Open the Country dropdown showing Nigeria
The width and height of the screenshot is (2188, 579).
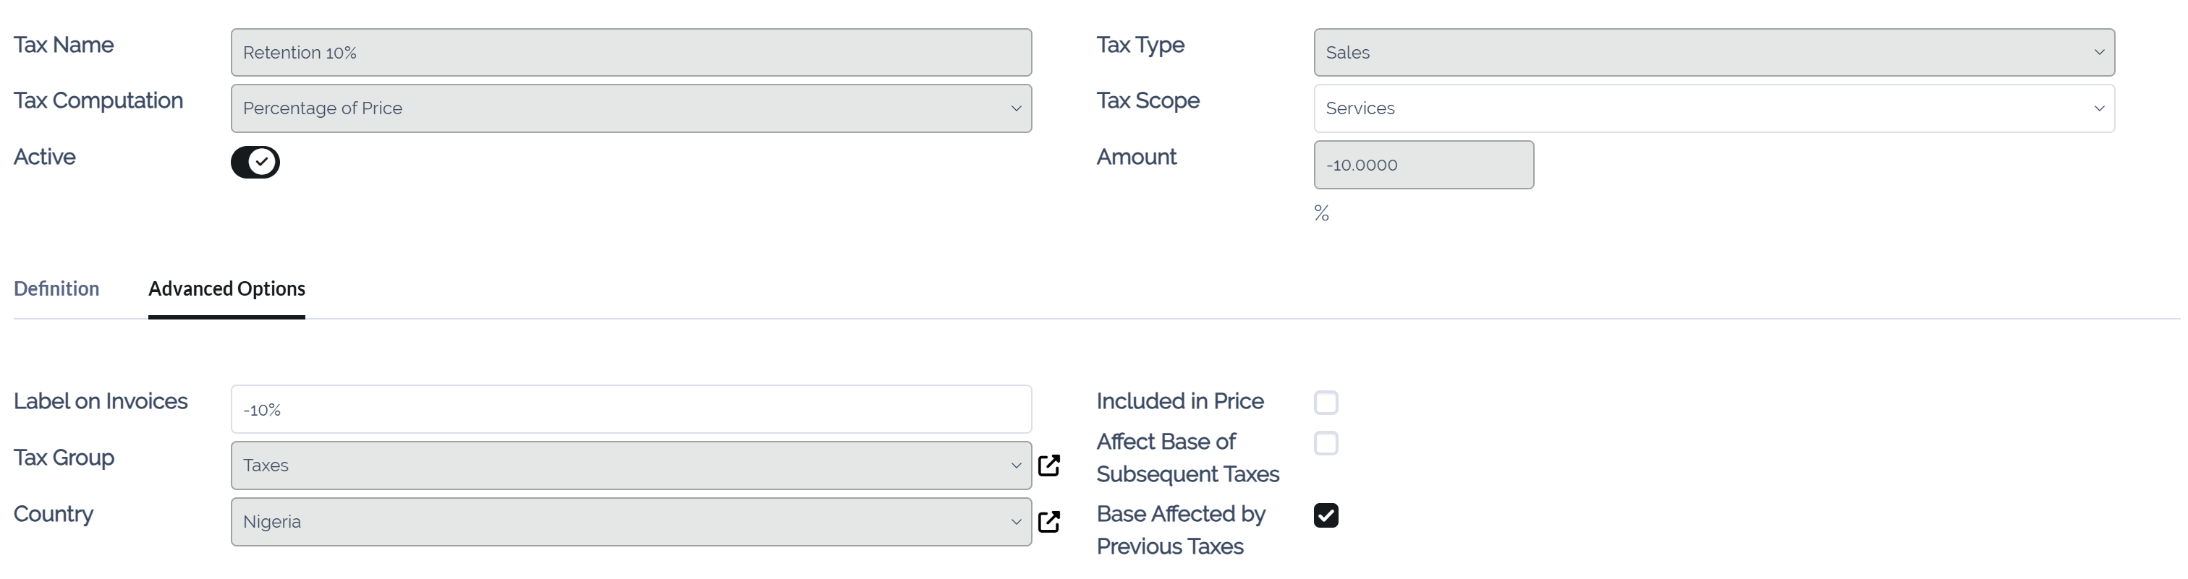coord(630,521)
